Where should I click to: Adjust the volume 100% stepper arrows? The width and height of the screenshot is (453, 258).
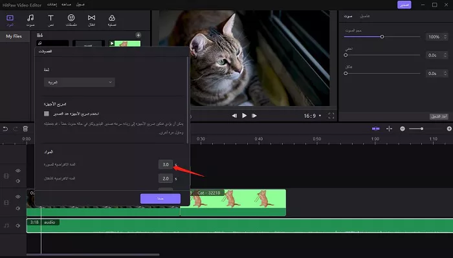coord(445,37)
